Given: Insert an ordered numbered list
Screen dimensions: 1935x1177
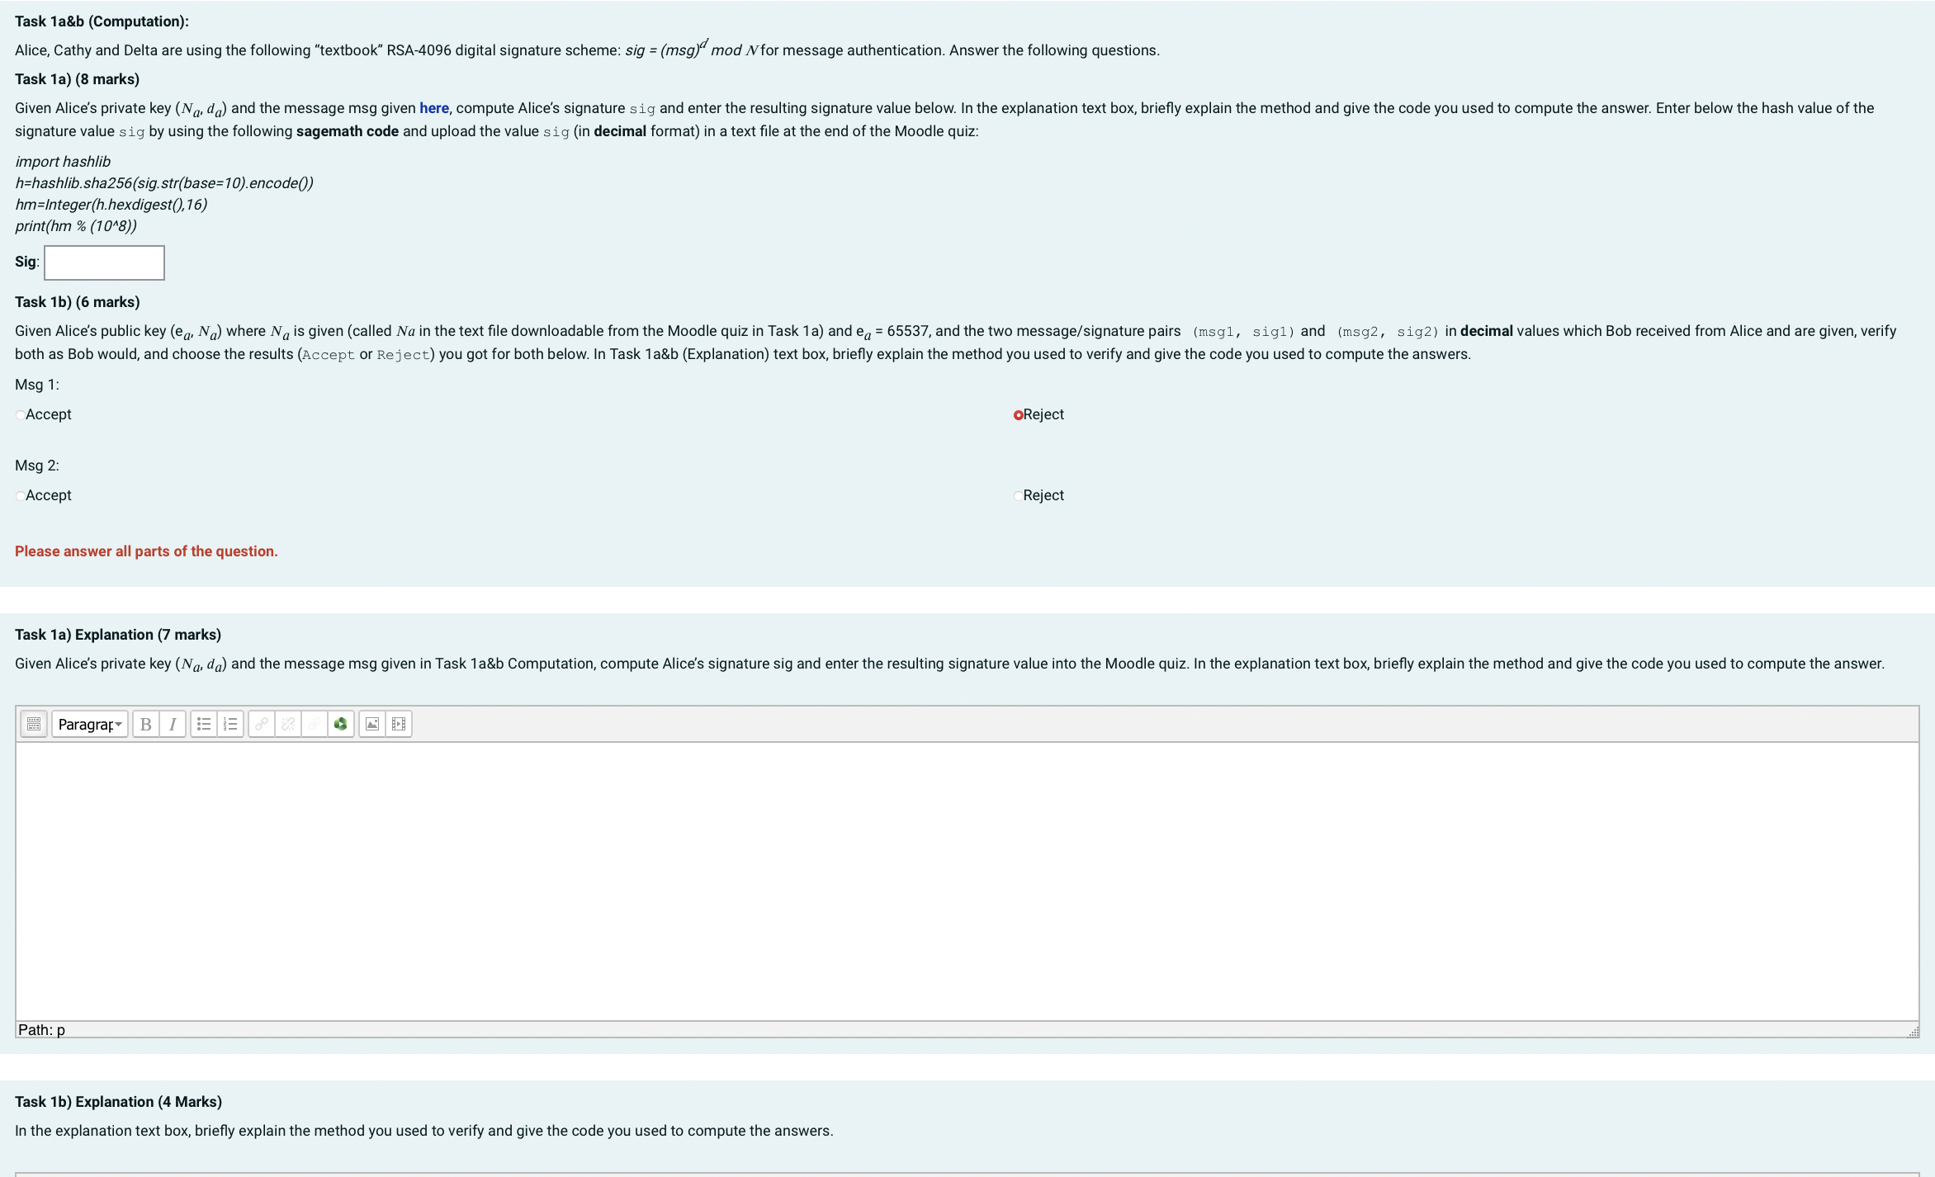Looking at the screenshot, I should point(230,724).
